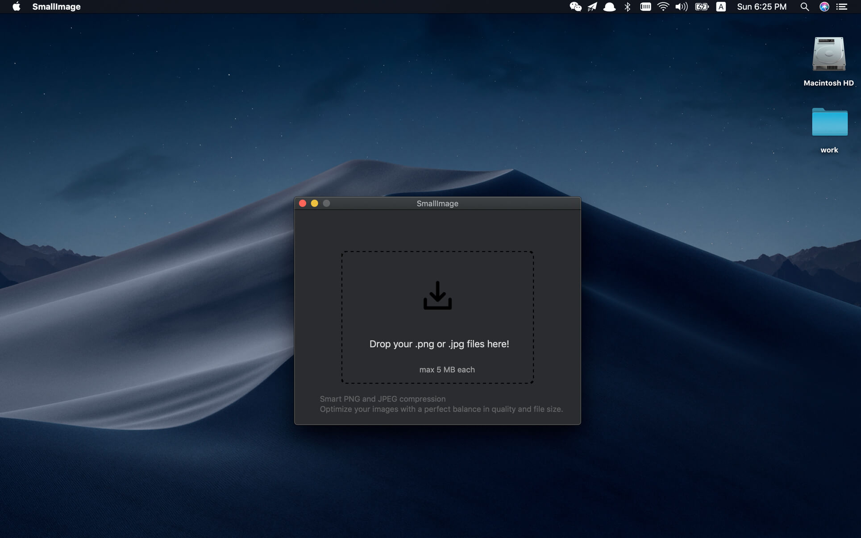Select the Macintosh HD desktop drive
This screenshot has height=538, width=861.
point(828,55)
